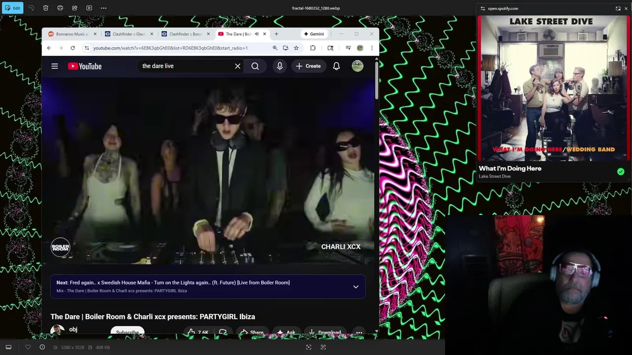Viewport: 632px width, 355px height.
Task: Open the YouTube Create button
Action: 309,66
